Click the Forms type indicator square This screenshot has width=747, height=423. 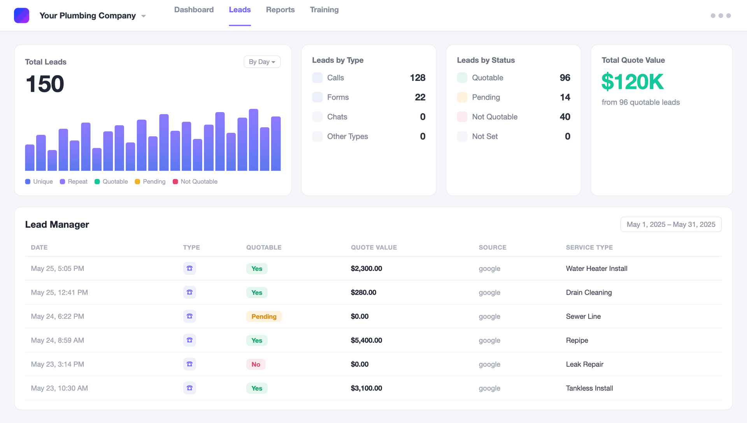click(317, 97)
